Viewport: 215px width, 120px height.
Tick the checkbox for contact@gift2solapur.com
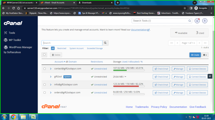coord(45,69)
